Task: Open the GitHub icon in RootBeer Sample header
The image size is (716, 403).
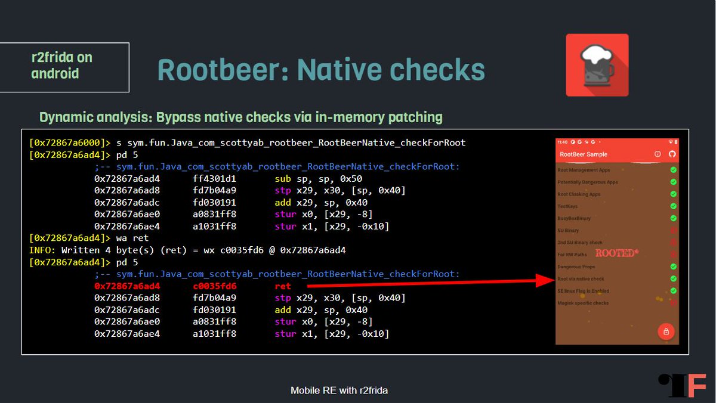Action: tap(672, 154)
